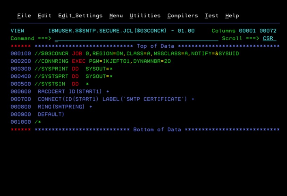This screenshot has height=196, width=287.
Task: Click SYSOUT=* on the SYSTSPRT line
Action: tap(99, 77)
